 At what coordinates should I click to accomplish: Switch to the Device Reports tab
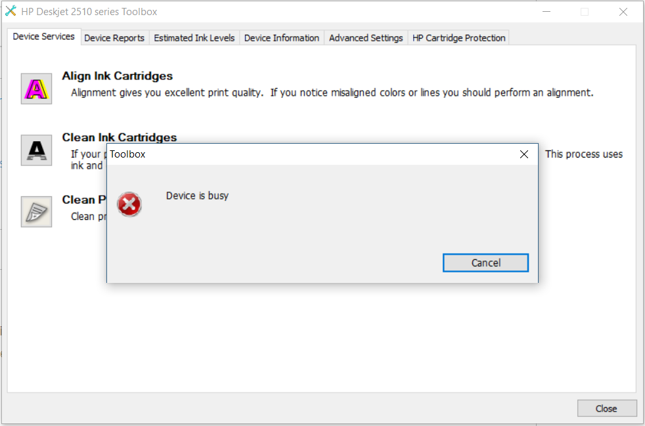[114, 37]
